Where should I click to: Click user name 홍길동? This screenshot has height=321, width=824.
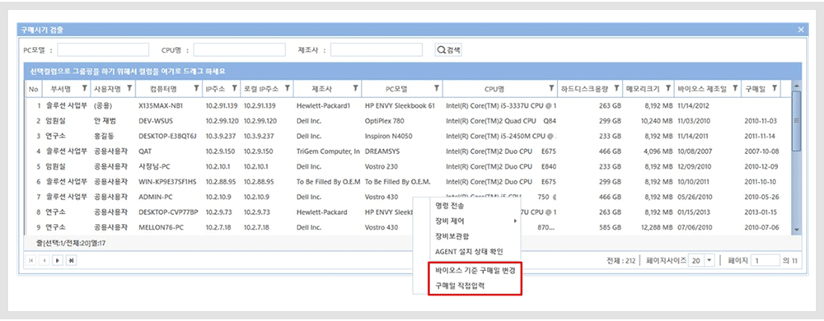[x=104, y=137]
